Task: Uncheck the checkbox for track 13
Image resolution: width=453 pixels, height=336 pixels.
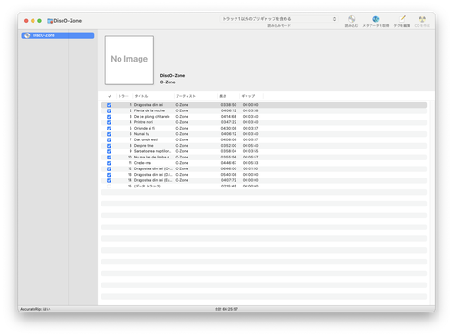Action: coord(109,175)
